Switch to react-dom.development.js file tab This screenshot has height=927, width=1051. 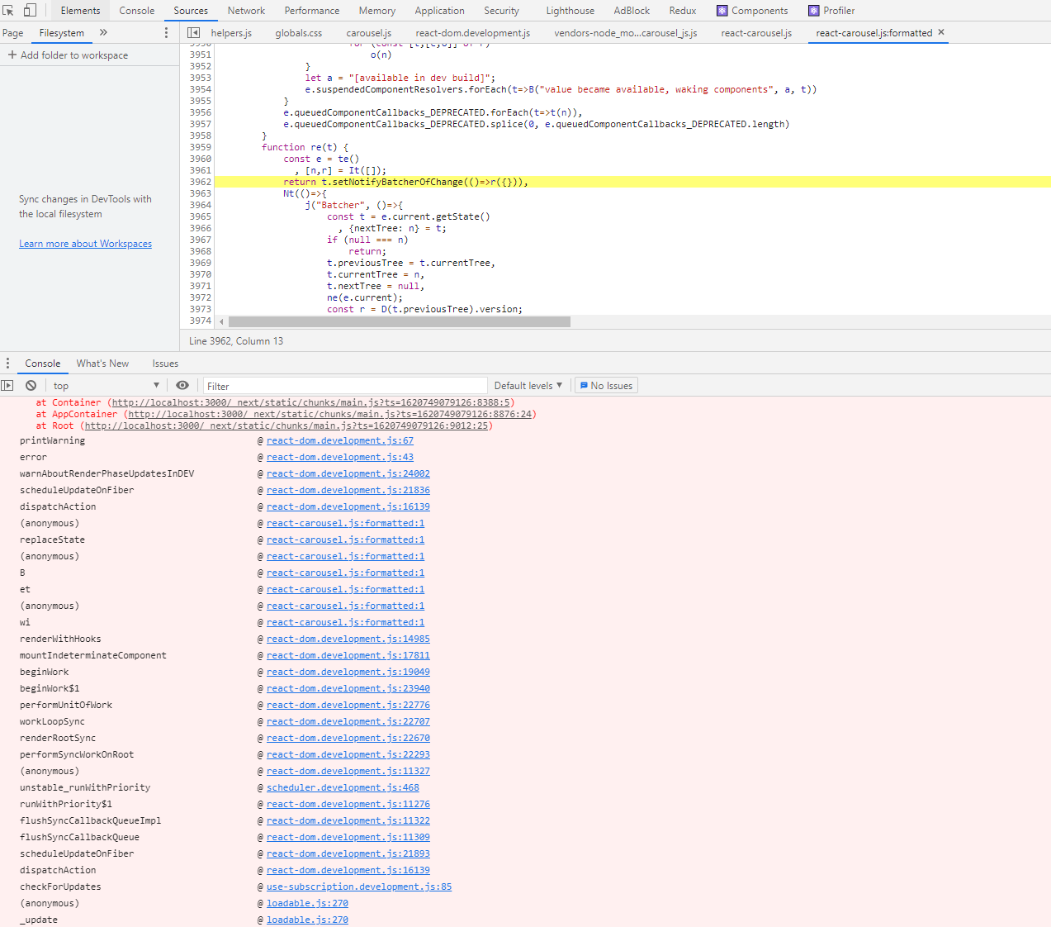tap(473, 33)
